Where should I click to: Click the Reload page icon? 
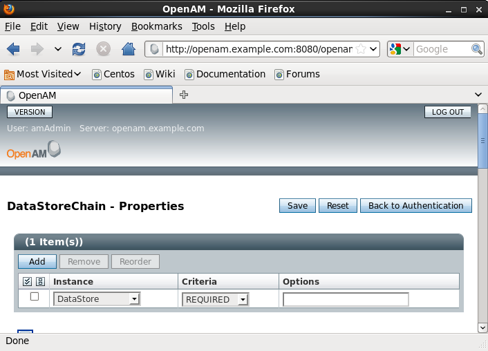pos(79,49)
